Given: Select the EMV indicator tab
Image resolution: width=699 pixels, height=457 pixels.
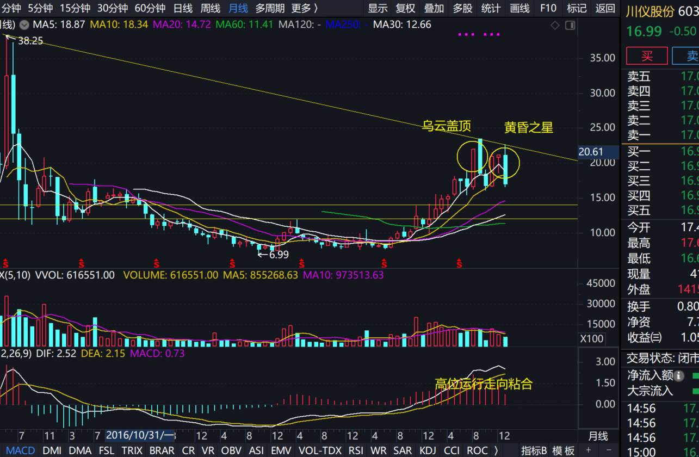Looking at the screenshot, I should 281,450.
